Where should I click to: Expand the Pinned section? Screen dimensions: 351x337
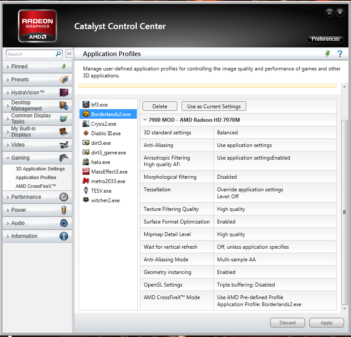pos(8,67)
